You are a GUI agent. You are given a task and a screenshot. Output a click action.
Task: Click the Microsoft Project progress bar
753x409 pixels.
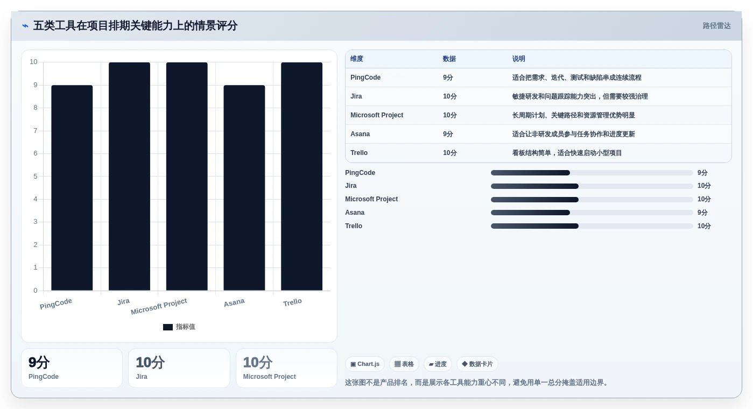click(592, 200)
